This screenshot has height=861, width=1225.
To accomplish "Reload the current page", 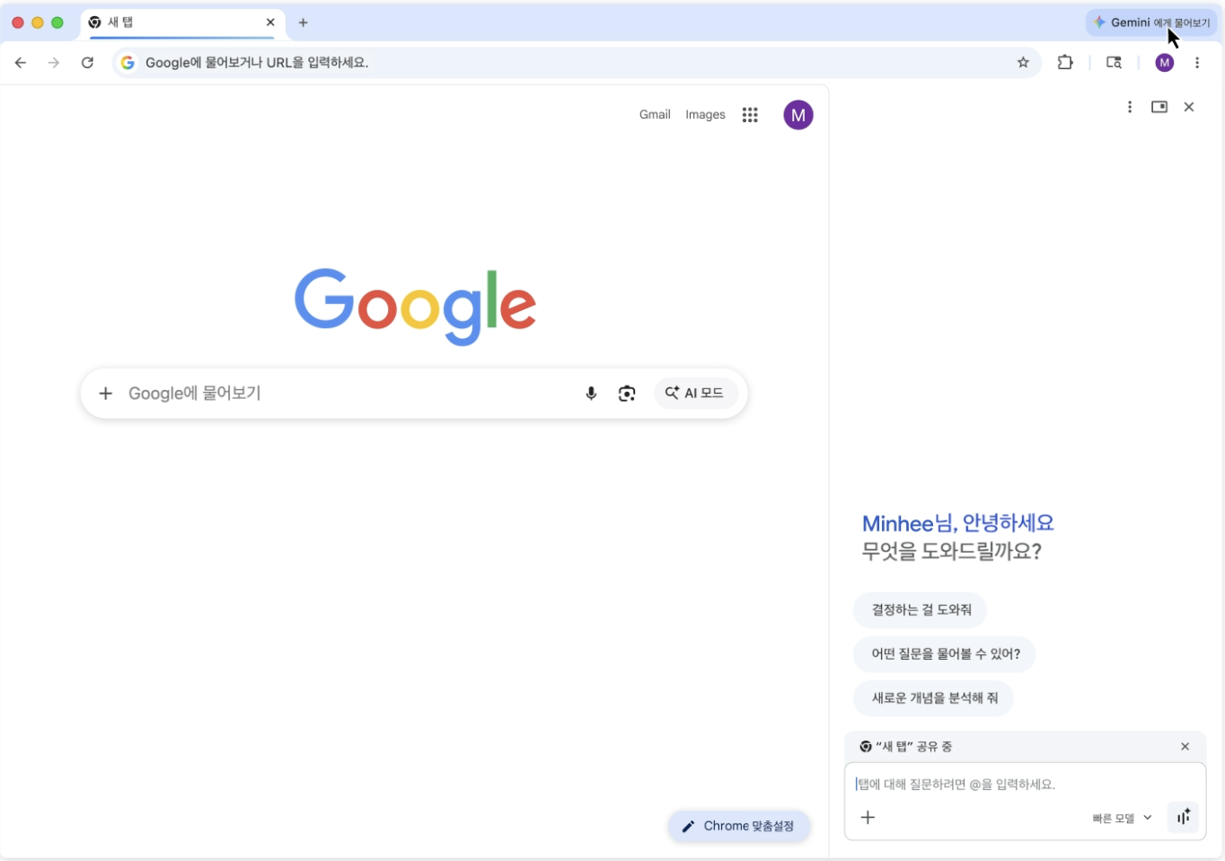I will coord(87,62).
